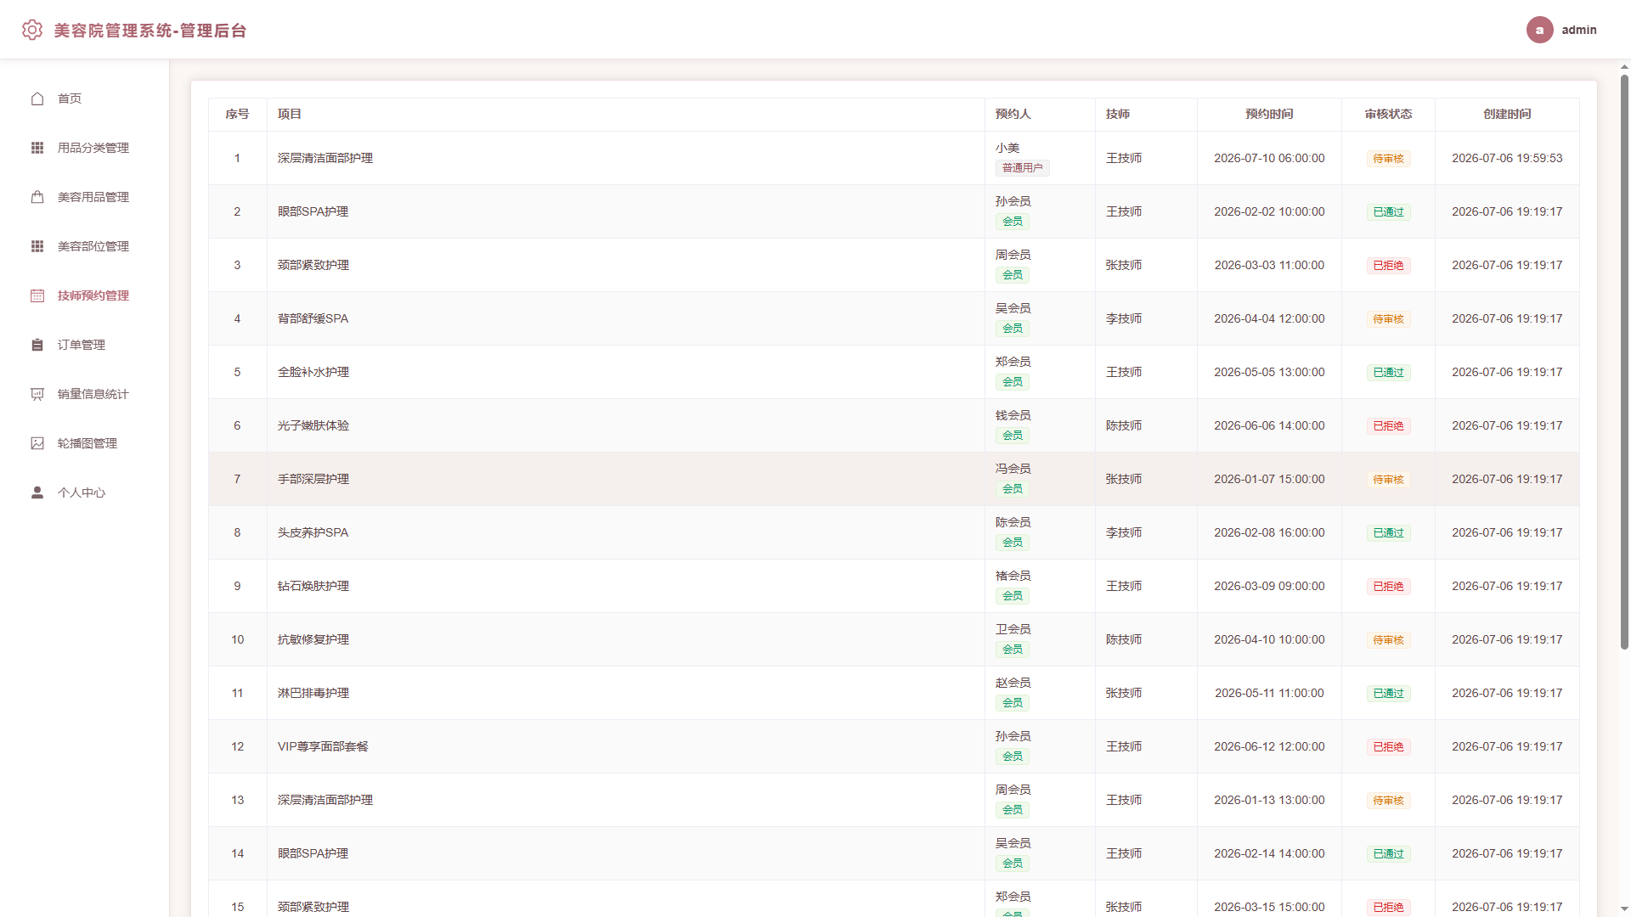Select the 审核状态 column header
The image size is (1631, 917).
[x=1388, y=114]
